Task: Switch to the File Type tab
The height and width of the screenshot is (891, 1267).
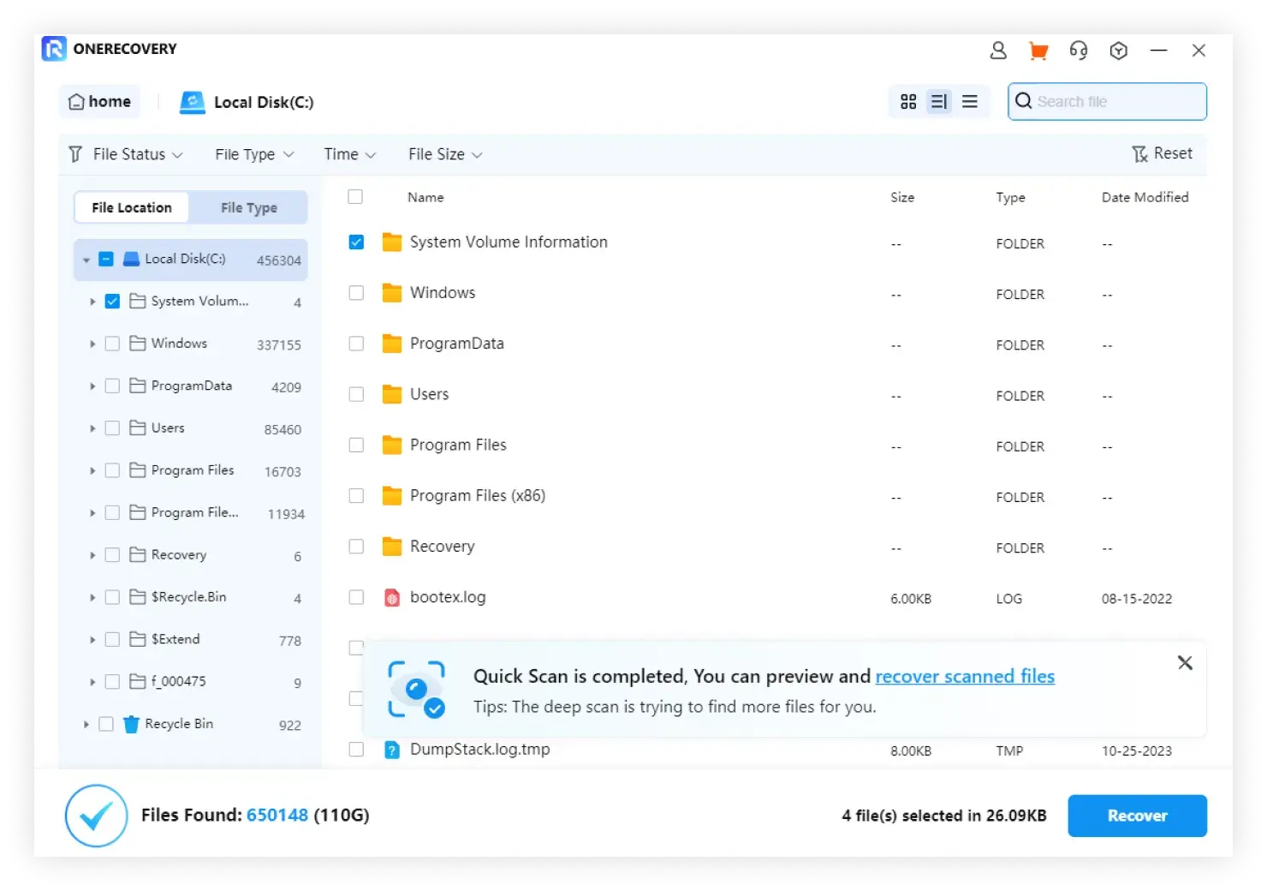Action: [x=248, y=207]
